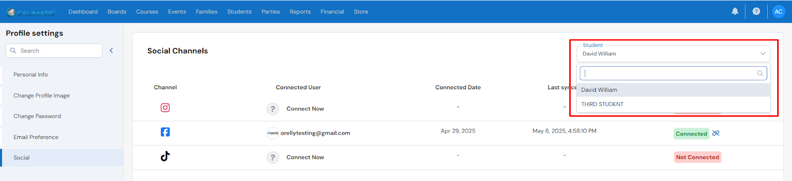Screen dimensions: 792x181
Task: Open the notifications bell icon
Action: (x=735, y=11)
